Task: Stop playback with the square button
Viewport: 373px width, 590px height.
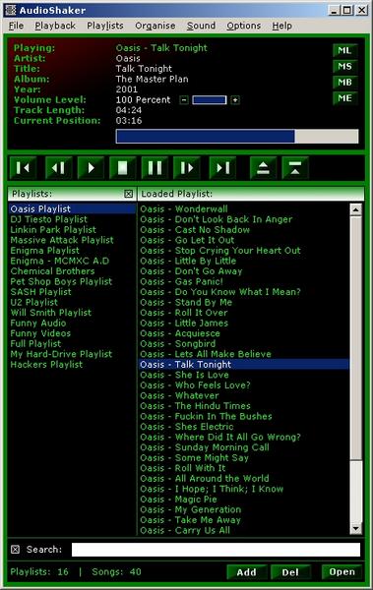Action: [122, 168]
